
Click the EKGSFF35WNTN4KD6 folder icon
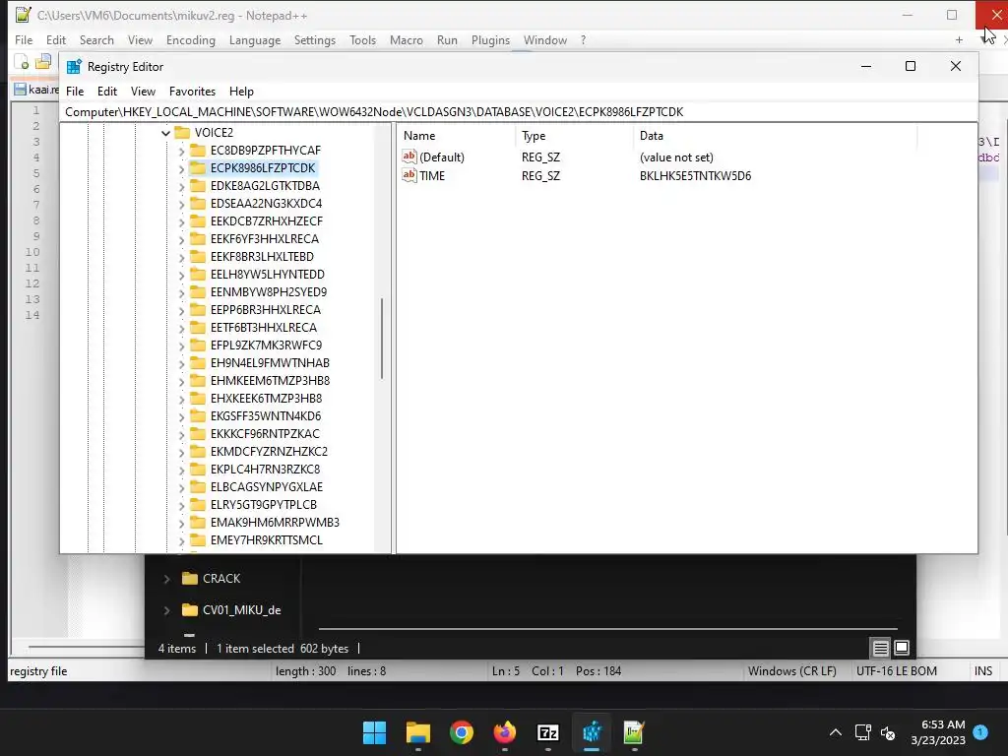click(198, 416)
